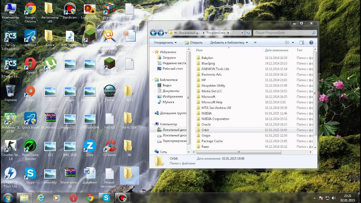Open Google Chrome desktop shortcut
Viewport: 361px width, 203px height.
[30, 13]
